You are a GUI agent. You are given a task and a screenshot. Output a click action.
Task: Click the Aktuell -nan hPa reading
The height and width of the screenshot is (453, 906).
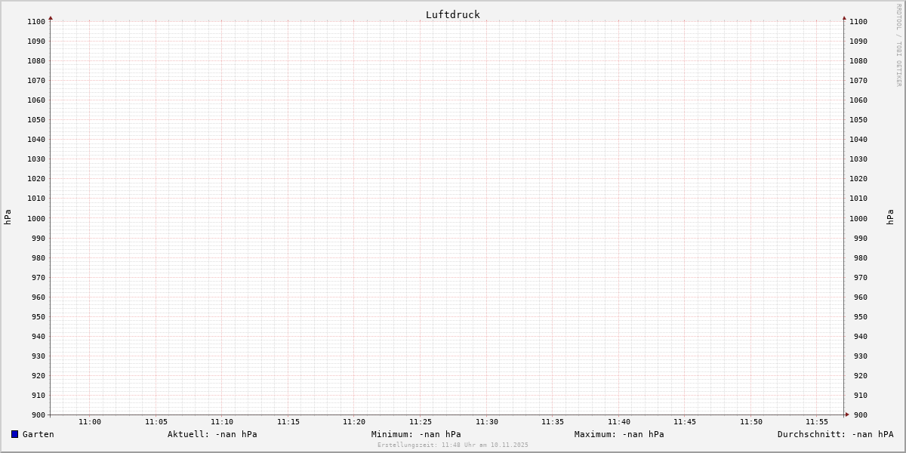[x=212, y=434]
